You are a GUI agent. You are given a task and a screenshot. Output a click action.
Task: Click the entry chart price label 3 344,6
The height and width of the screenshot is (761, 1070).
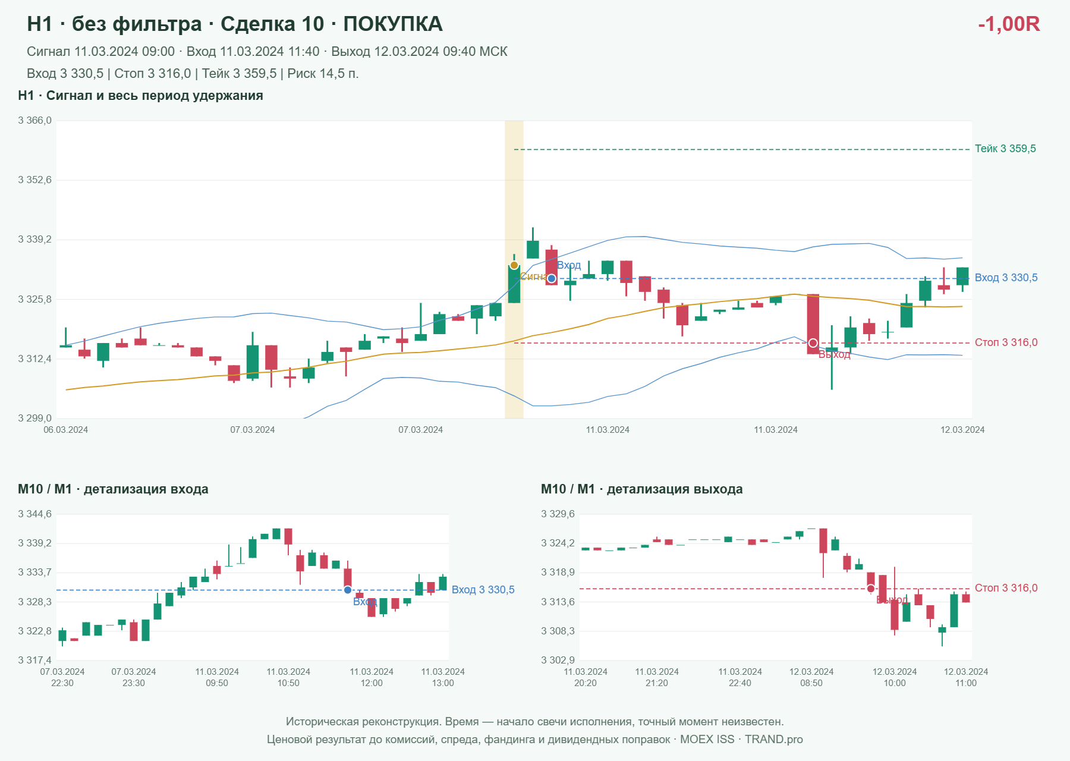tap(34, 514)
